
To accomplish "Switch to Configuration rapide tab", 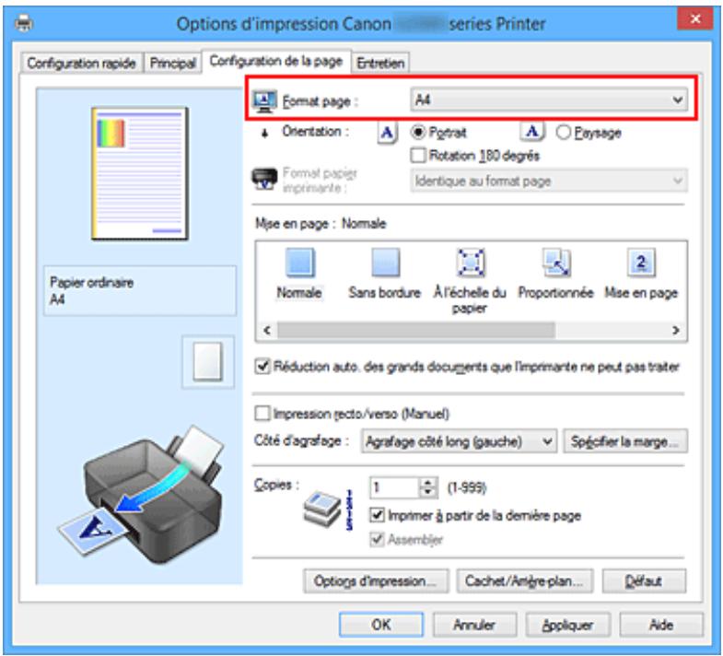I will pos(81,63).
